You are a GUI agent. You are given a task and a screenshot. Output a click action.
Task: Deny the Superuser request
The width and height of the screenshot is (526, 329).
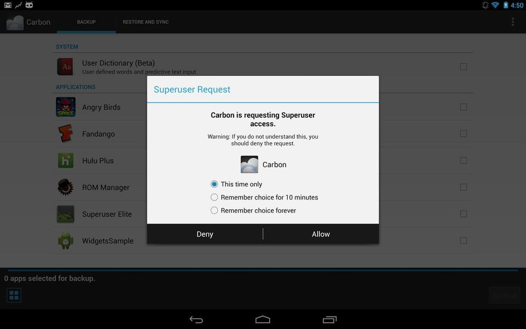click(x=204, y=234)
